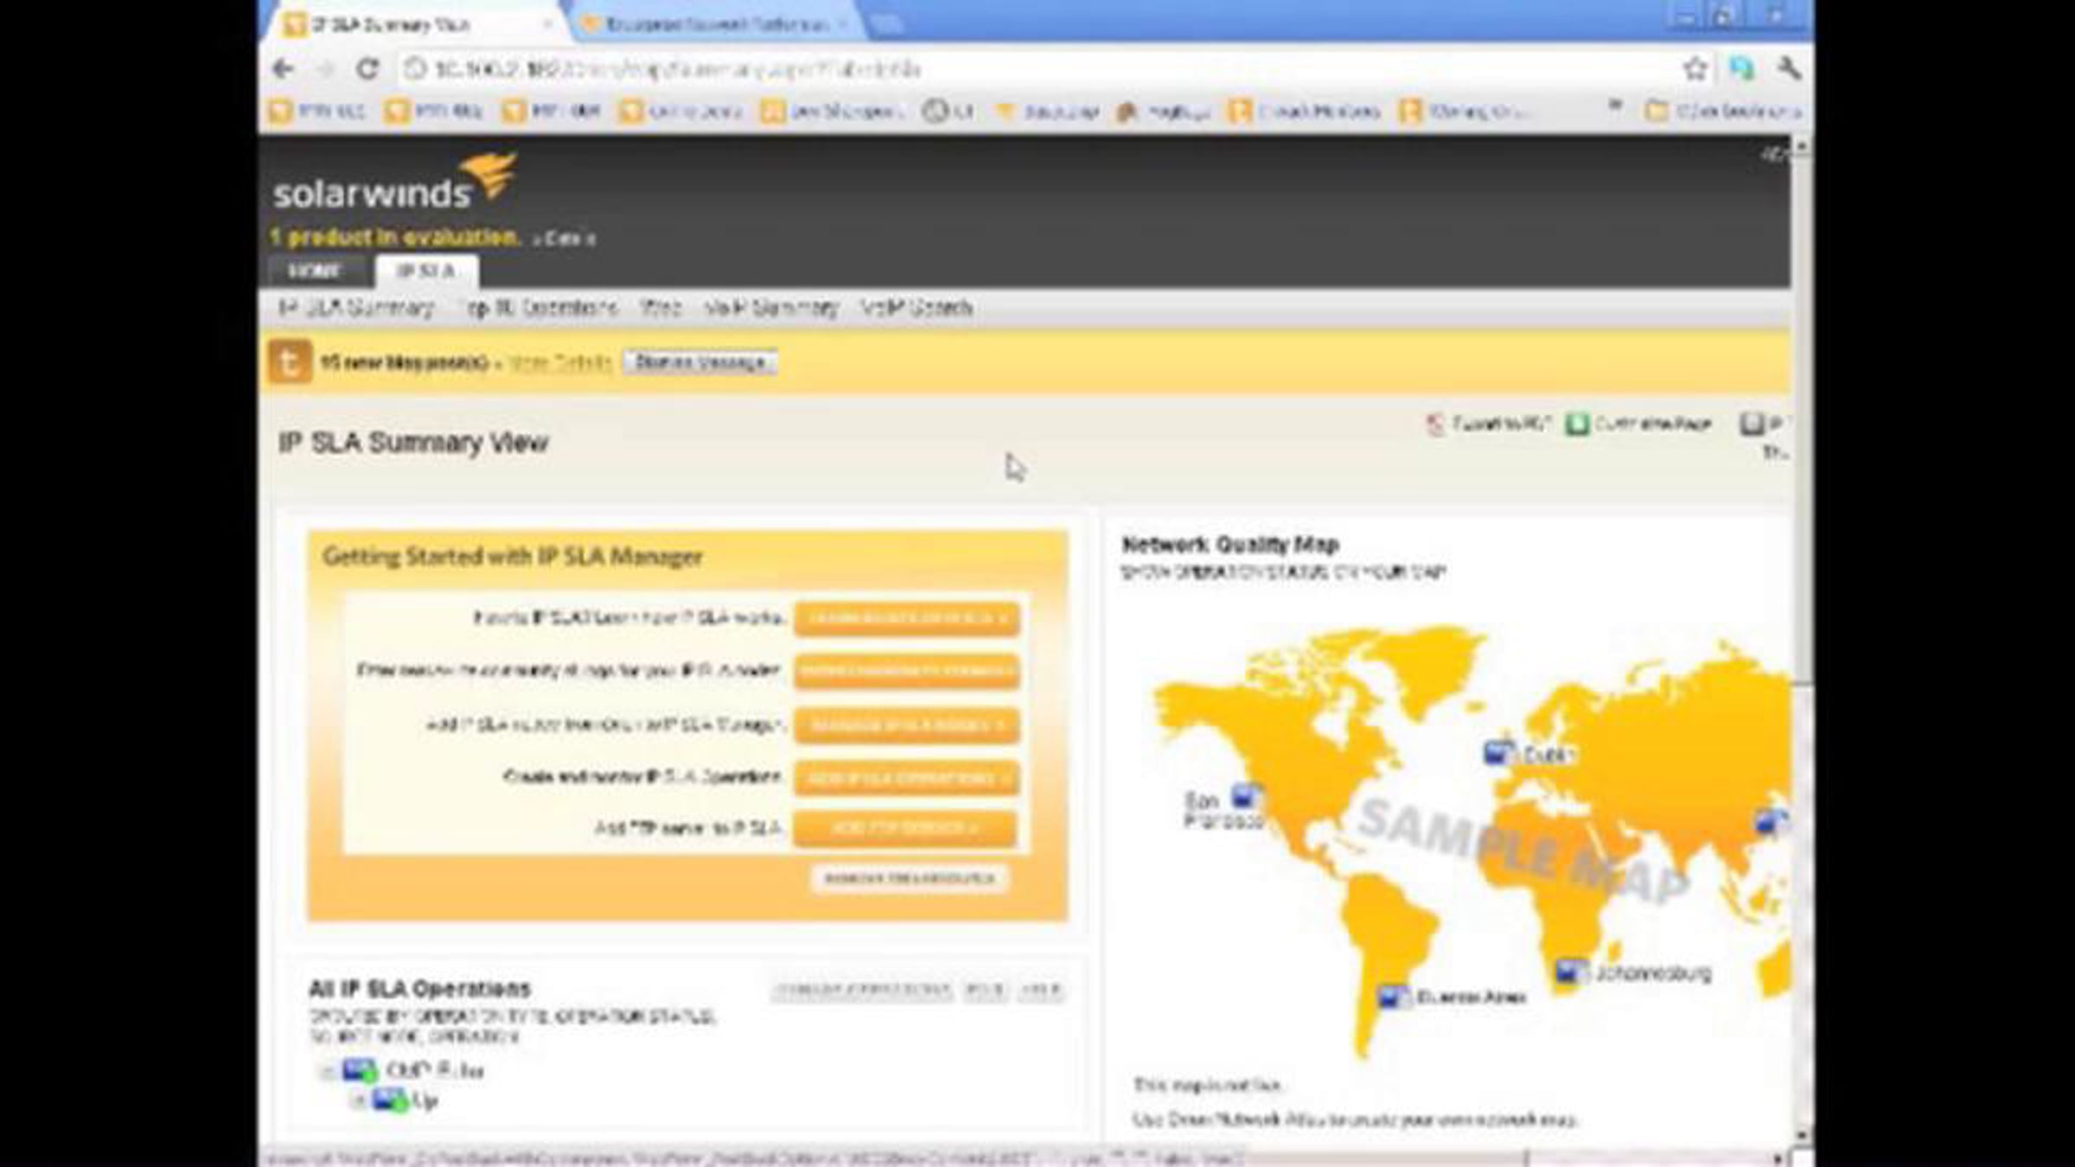Screen dimensions: 2075x1167
Task: Reload the page with the refresh icon
Action: click(x=367, y=68)
